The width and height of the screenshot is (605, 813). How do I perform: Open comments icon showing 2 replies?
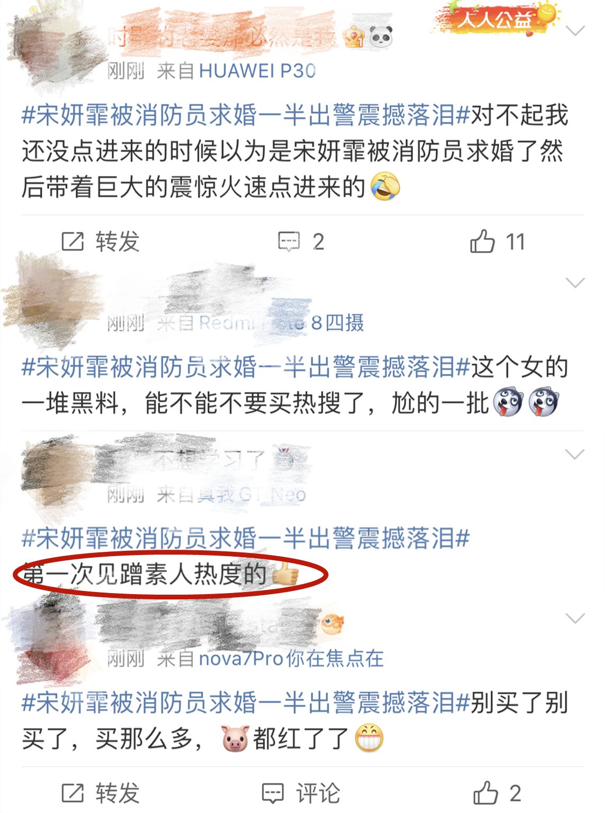(289, 242)
